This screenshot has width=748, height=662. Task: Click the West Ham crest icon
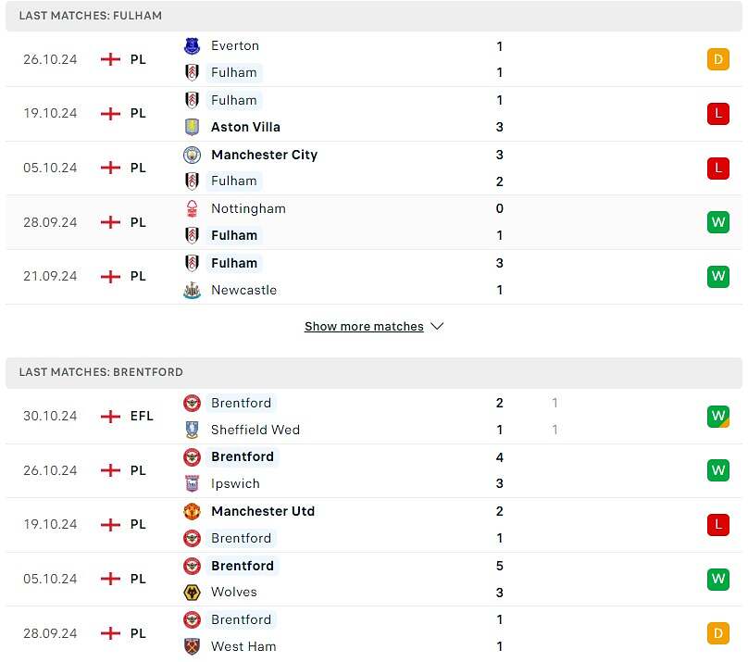[192, 646]
